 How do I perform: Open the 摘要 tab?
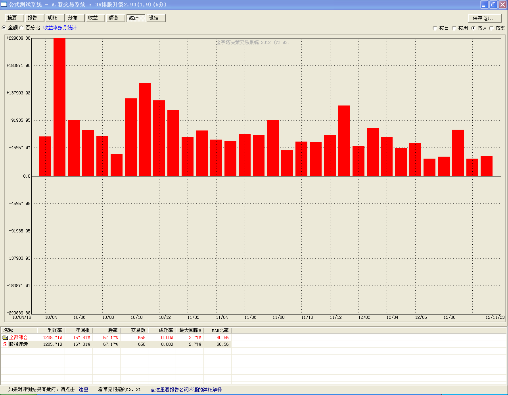pyautogui.click(x=14, y=18)
